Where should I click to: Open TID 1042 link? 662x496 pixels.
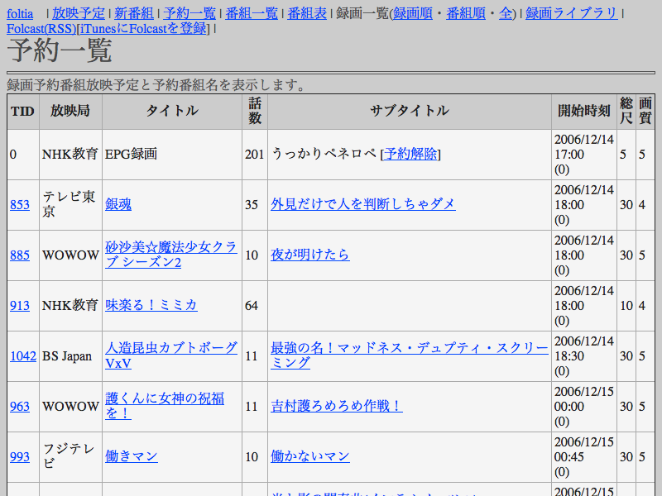pyautogui.click(x=23, y=355)
